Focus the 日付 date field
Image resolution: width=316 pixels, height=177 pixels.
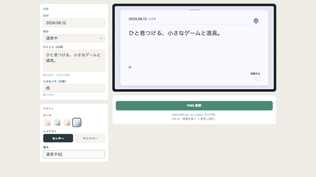pos(74,23)
